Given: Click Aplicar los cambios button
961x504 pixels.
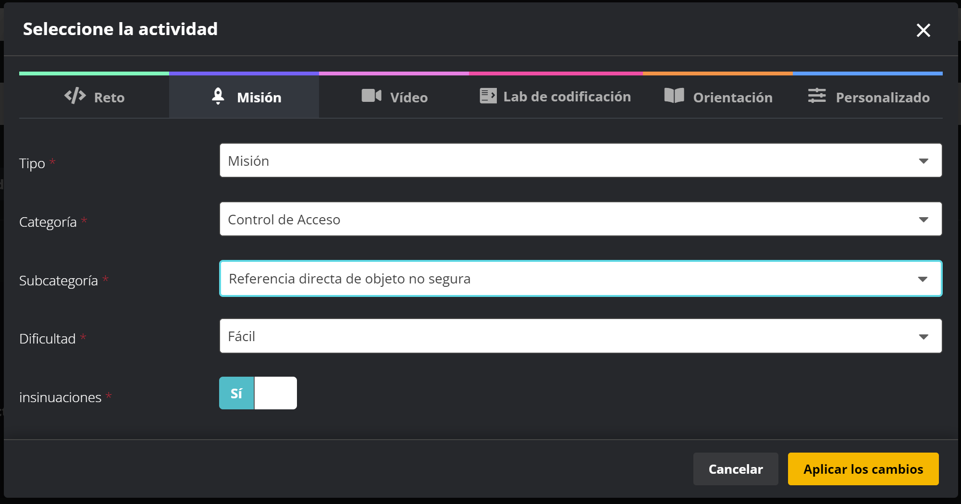Looking at the screenshot, I should tap(863, 469).
